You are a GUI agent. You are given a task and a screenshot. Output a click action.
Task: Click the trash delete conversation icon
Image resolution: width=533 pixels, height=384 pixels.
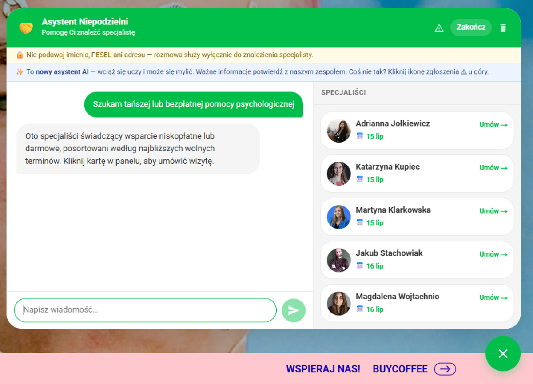pos(503,28)
